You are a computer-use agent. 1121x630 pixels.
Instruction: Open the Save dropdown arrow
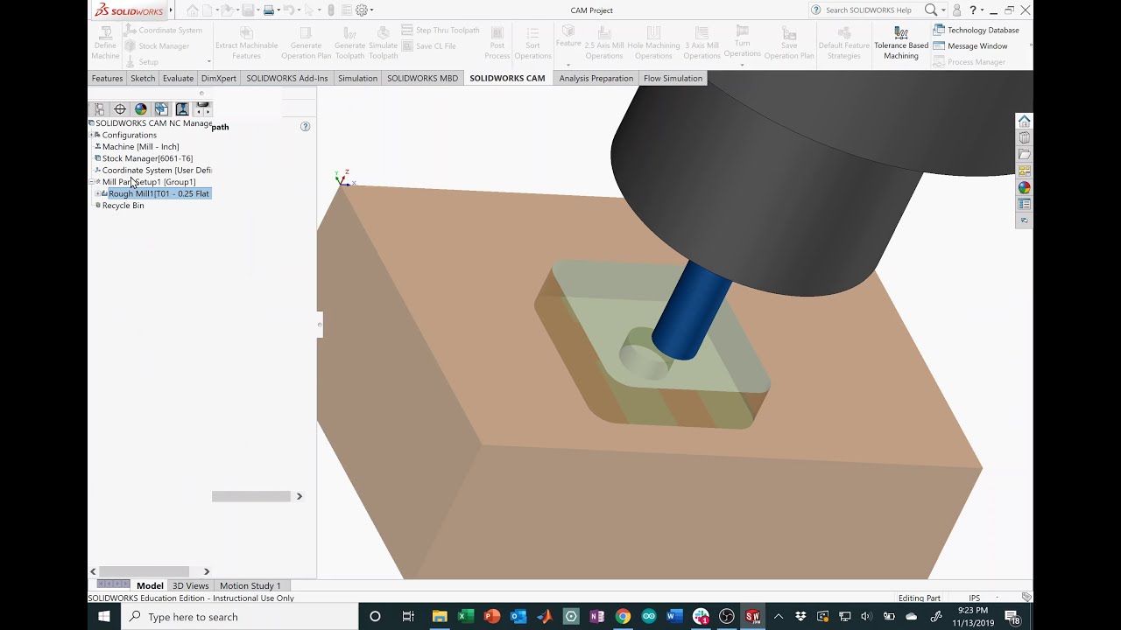click(x=257, y=10)
